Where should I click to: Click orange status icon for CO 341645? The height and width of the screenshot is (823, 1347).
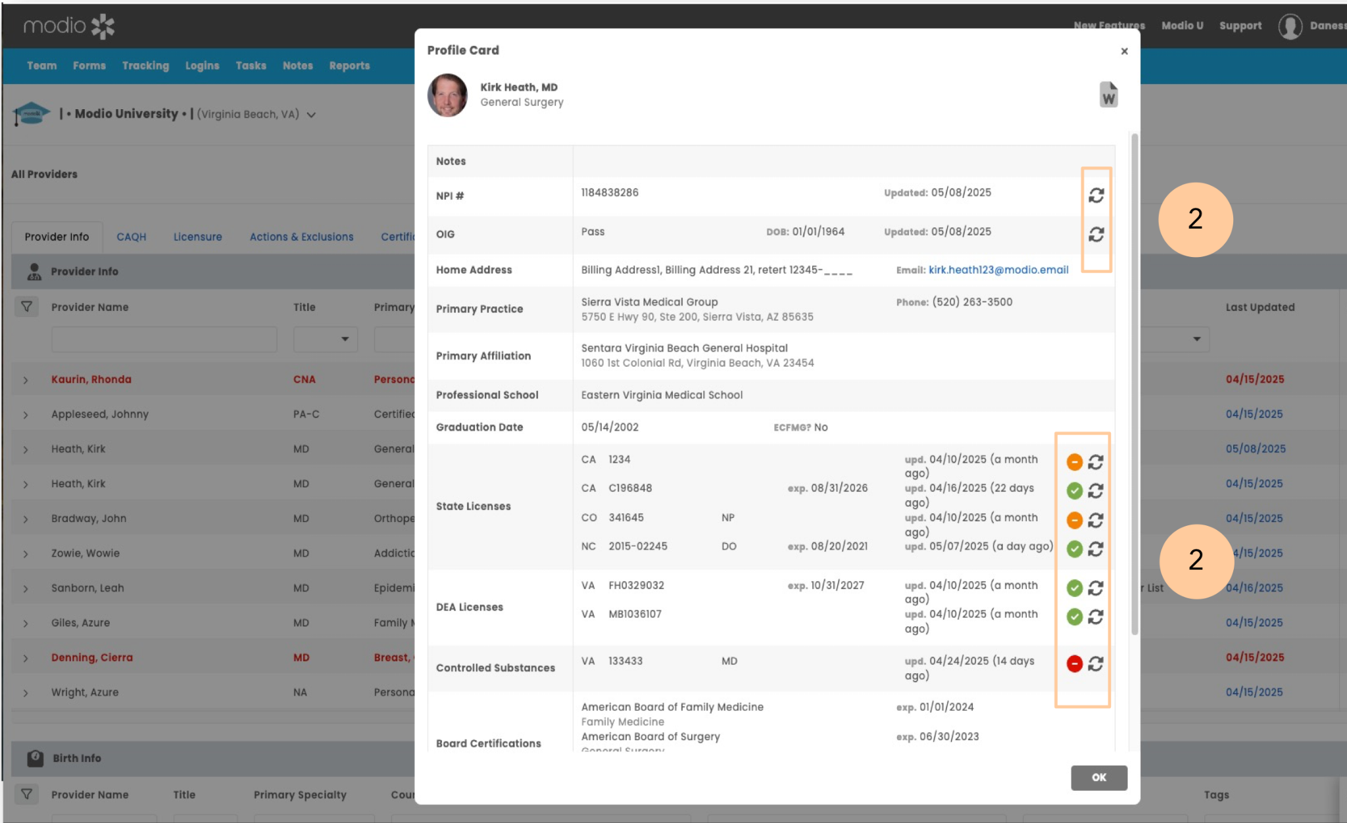1074,521
